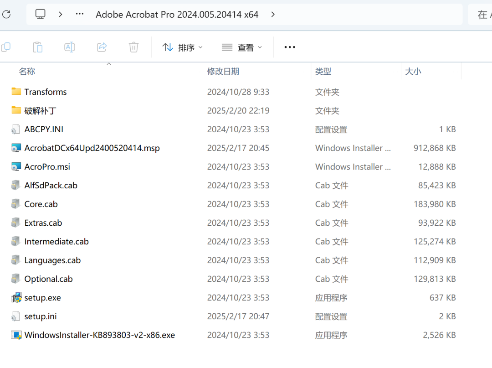Sort by the 修改日期 column header
The image size is (492, 368).
pyautogui.click(x=223, y=71)
